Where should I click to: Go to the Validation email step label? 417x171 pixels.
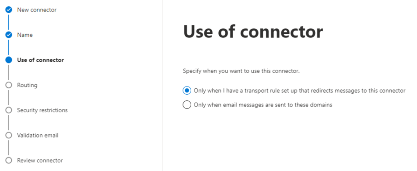[x=38, y=135]
